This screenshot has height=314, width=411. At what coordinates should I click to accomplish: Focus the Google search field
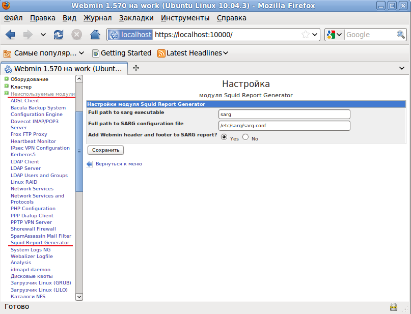click(x=370, y=35)
